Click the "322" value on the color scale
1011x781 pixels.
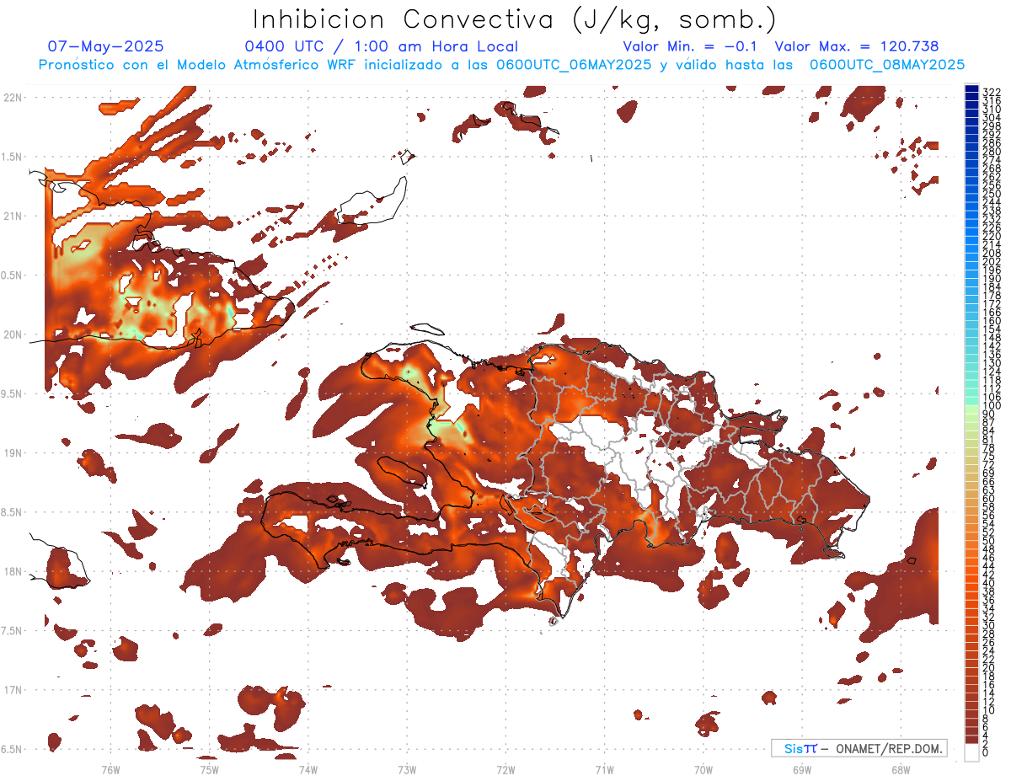click(x=992, y=91)
